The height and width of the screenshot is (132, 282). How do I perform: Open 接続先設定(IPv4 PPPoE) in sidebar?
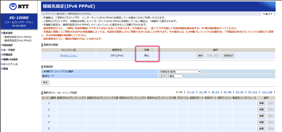click(x=18, y=37)
